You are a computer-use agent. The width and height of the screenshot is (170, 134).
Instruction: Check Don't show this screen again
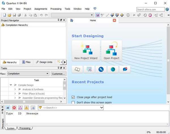73,102
